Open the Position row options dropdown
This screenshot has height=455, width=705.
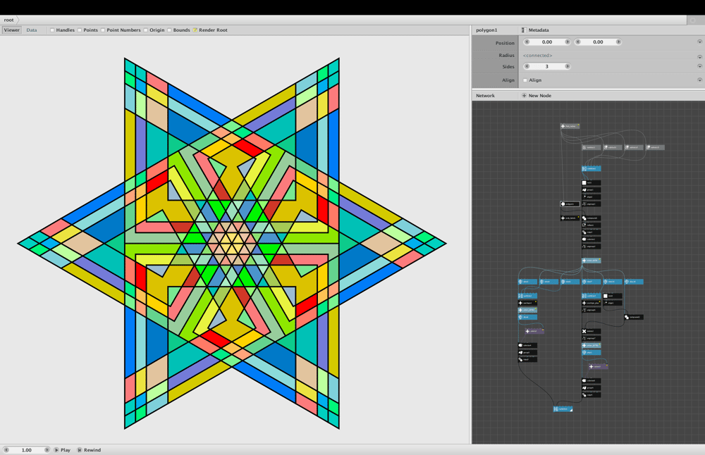pos(699,42)
